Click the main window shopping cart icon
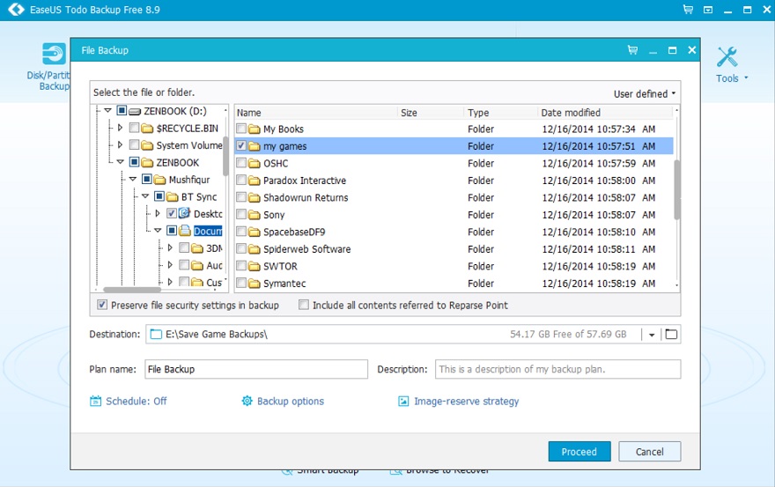This screenshot has width=775, height=487. click(688, 9)
